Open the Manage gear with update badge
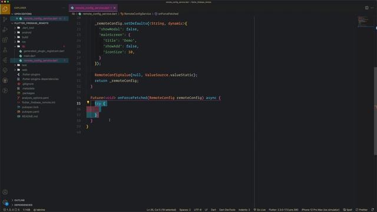 coord(5,203)
